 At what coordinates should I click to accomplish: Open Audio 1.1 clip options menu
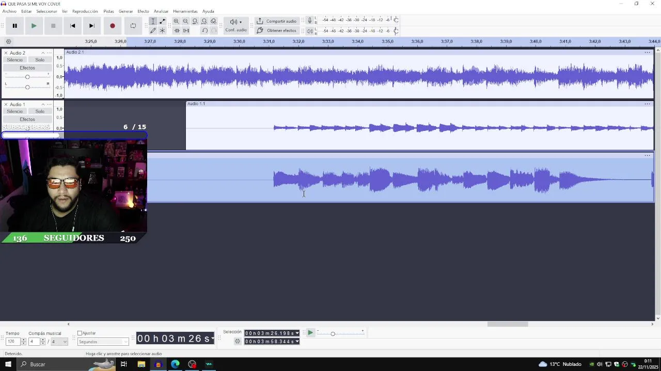647,104
